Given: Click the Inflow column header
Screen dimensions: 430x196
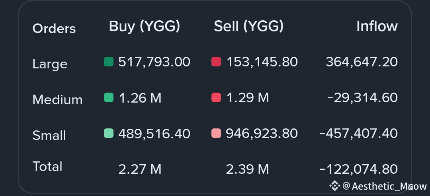Looking at the screenshot, I should tap(377, 26).
